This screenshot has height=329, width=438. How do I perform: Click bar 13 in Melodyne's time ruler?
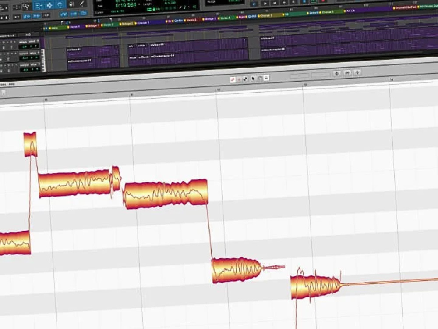coord(305,85)
